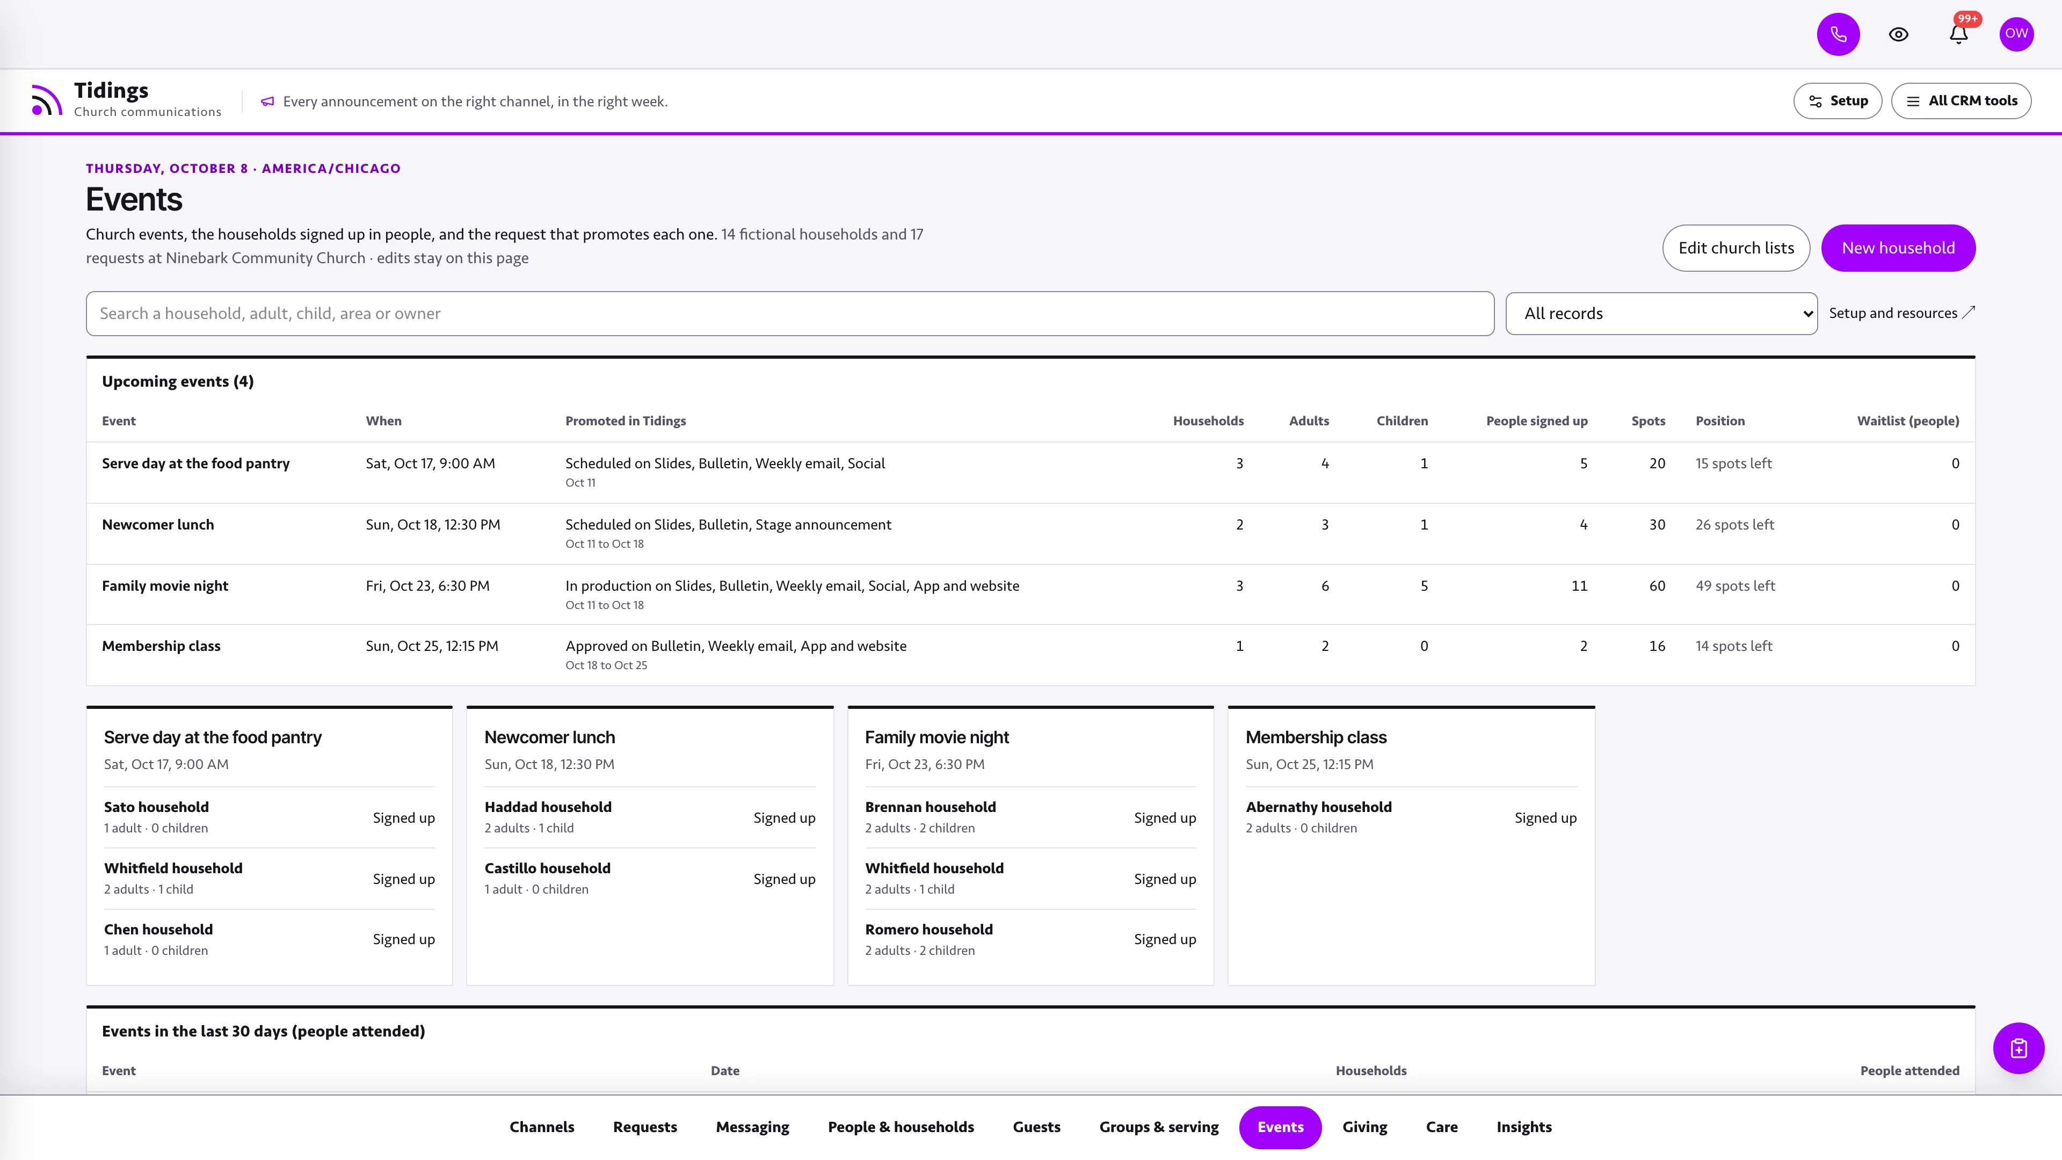Select Sato household entry
This screenshot has height=1160, width=2062.
[269, 817]
